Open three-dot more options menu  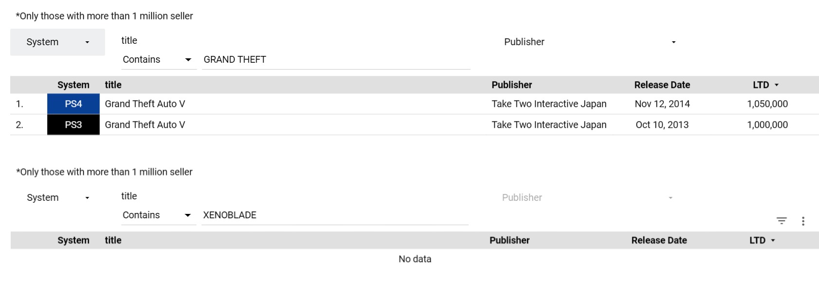pyautogui.click(x=803, y=221)
